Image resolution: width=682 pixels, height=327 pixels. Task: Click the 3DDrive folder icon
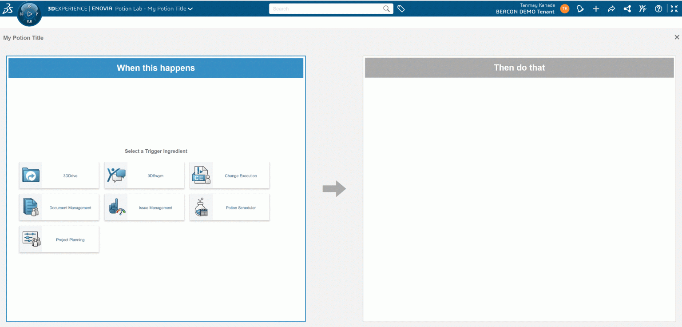[31, 175]
